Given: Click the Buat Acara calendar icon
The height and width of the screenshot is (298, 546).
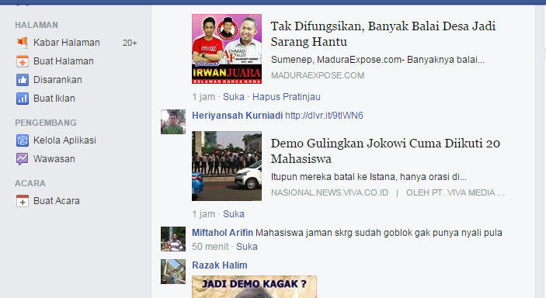Looking at the screenshot, I should point(23,201).
